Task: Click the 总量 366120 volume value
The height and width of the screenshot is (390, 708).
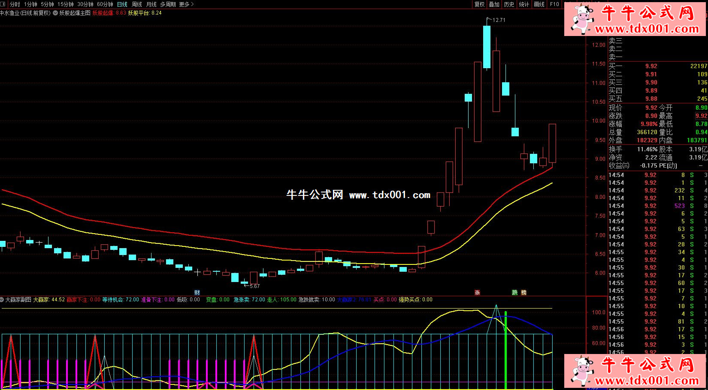Action: click(x=647, y=132)
